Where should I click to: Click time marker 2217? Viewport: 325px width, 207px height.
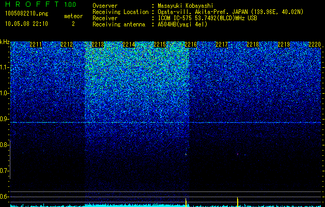point(222,45)
